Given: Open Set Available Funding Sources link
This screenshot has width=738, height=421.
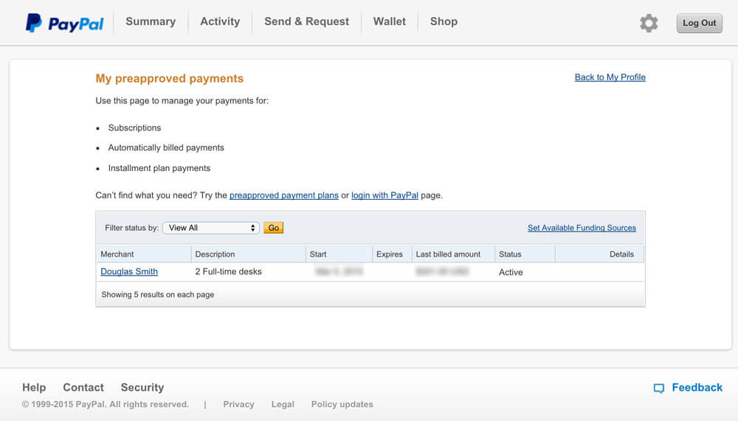Looking at the screenshot, I should (x=582, y=228).
